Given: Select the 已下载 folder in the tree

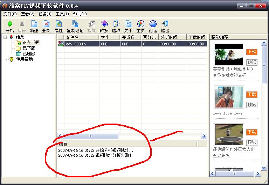Looking at the screenshot, I should pos(29,48).
